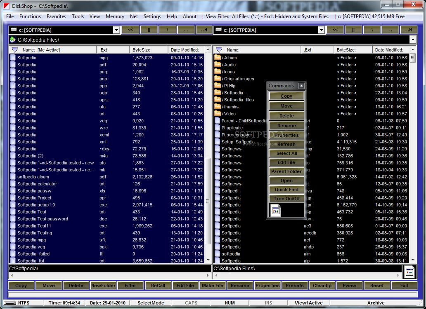Open the File menu
This screenshot has height=309, width=426.
click(10, 16)
